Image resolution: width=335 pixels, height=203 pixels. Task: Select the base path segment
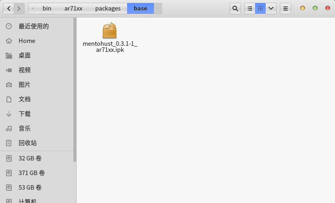141,9
